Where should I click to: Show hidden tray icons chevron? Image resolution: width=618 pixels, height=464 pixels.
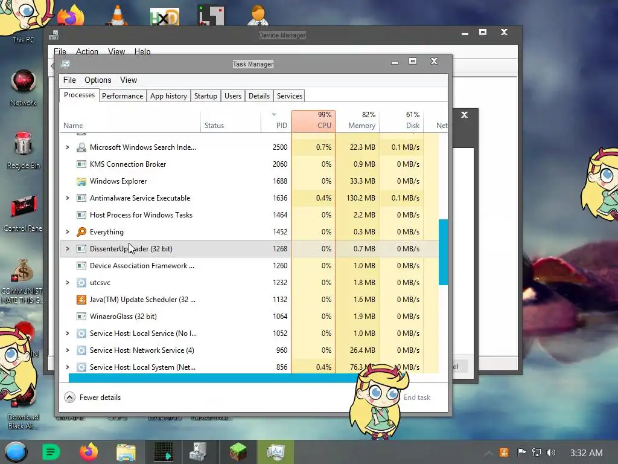tap(488, 453)
